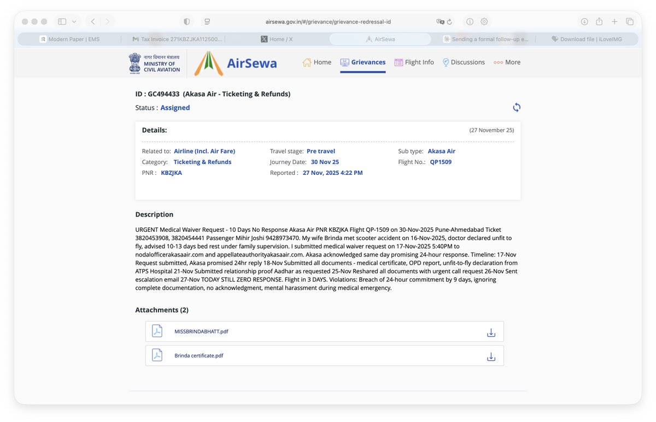Click the PDF icon for MISSBRINDABHATT.pdf
The image size is (656, 422).
tap(157, 331)
